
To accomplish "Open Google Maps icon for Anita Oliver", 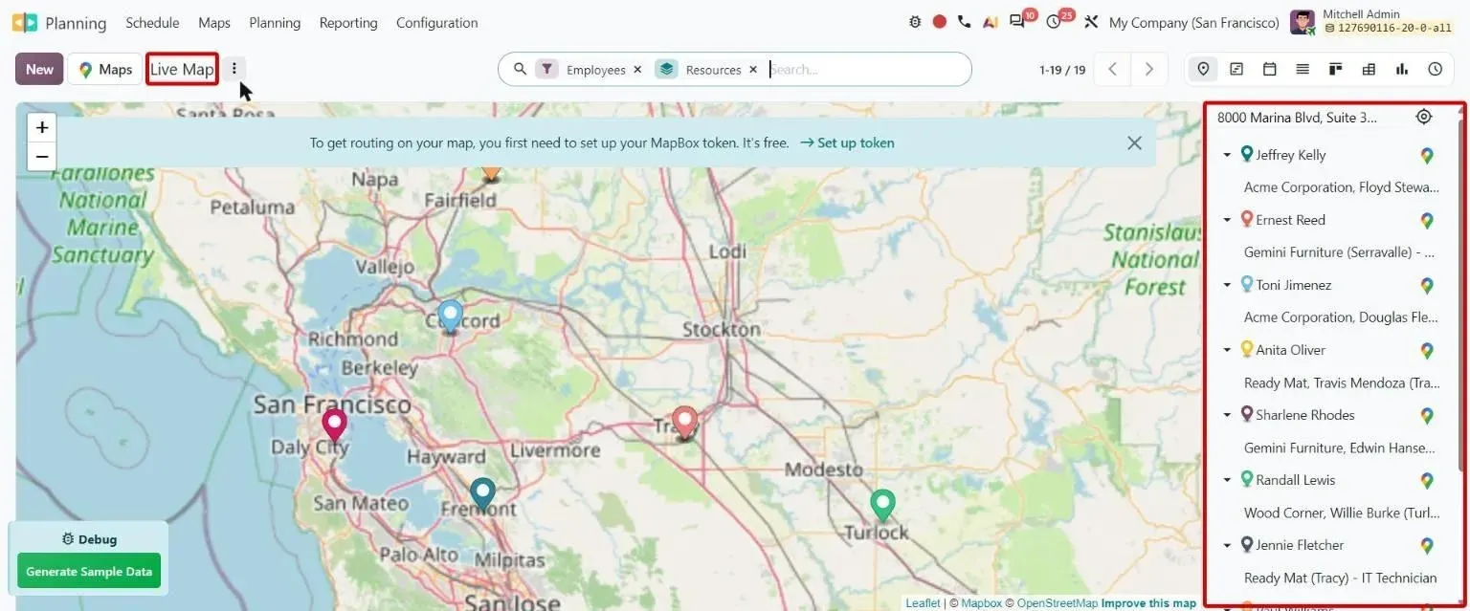I will (1427, 350).
